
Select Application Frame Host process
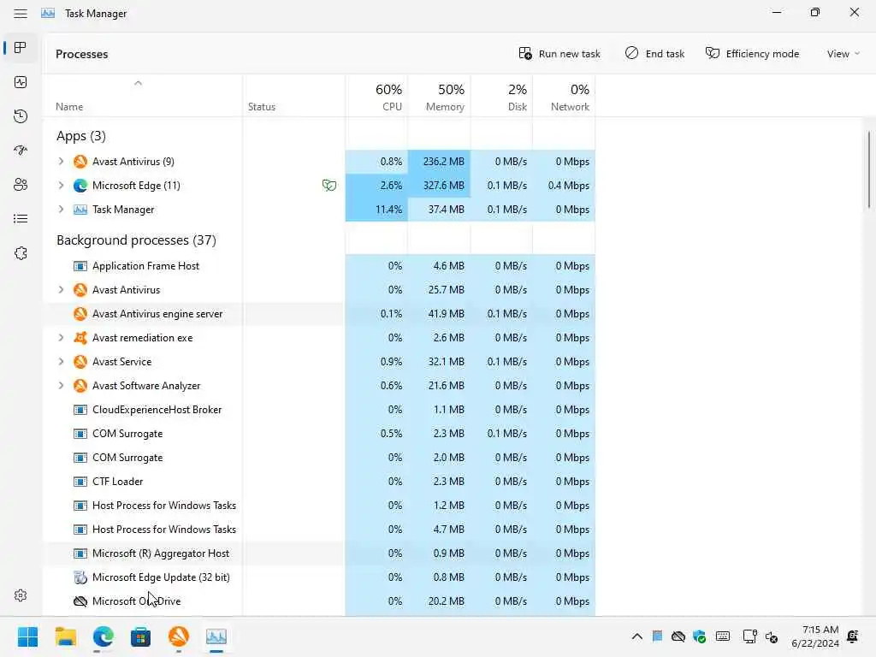(x=319, y=266)
